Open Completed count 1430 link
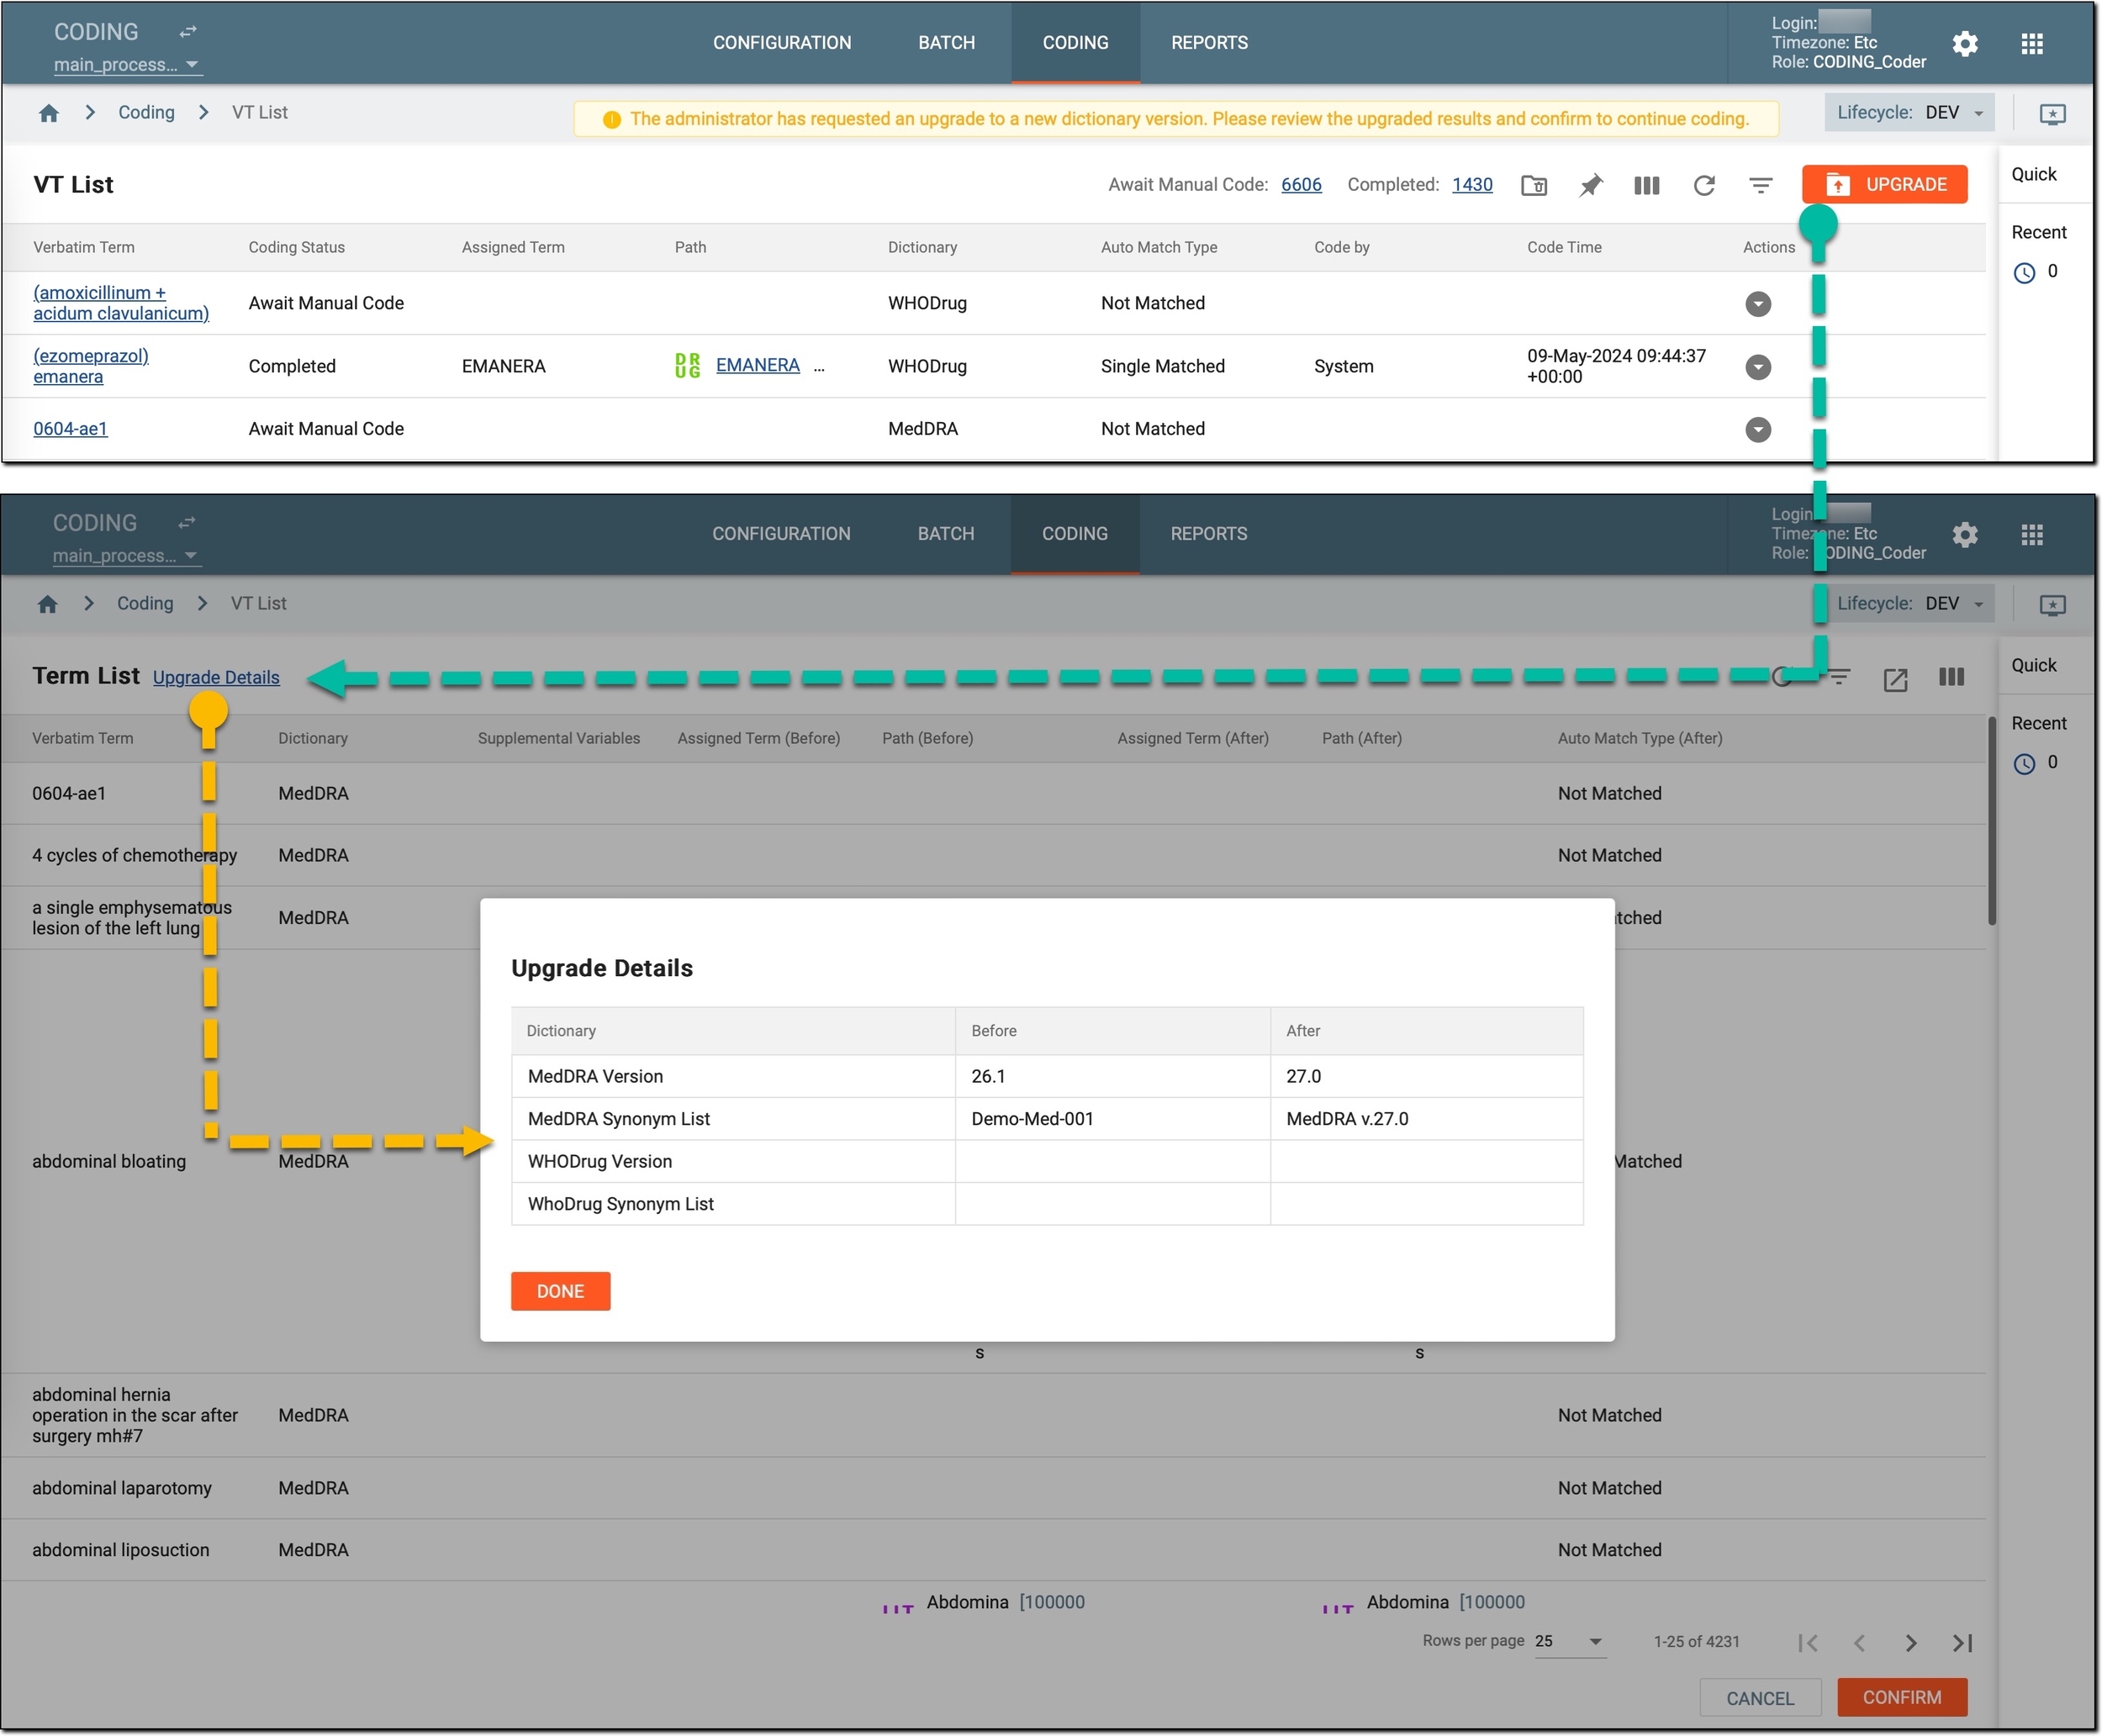 tap(1472, 185)
